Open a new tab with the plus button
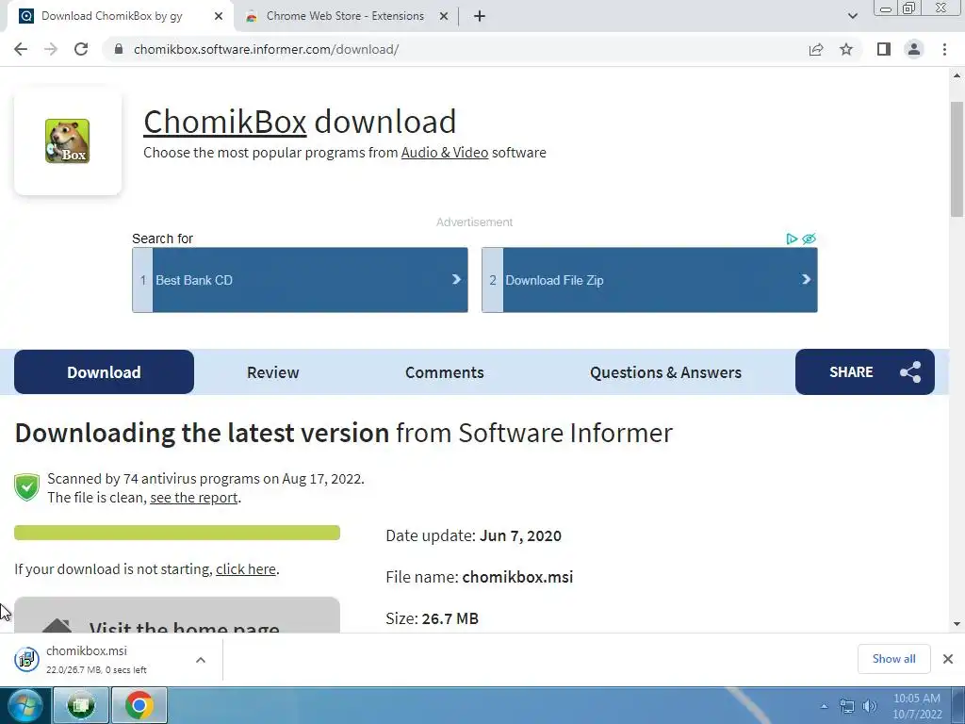 (480, 17)
